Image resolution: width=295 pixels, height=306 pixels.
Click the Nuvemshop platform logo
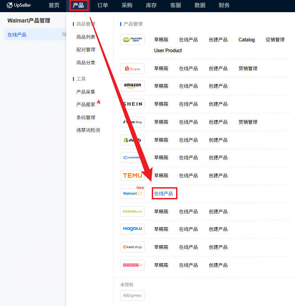tap(132, 157)
